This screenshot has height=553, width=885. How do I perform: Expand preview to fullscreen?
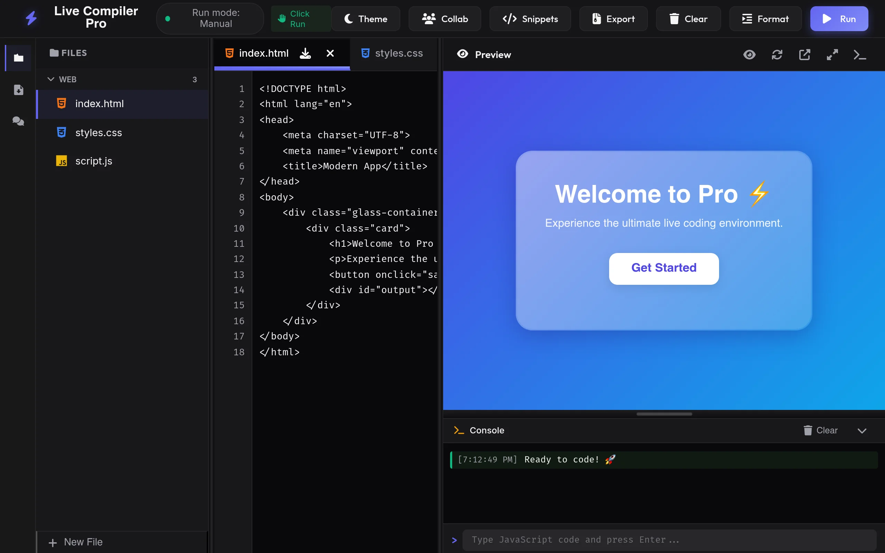832,55
